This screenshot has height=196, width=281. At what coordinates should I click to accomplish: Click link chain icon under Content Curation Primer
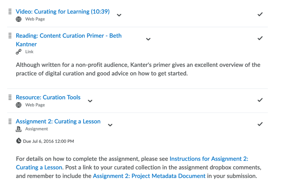tap(18, 52)
